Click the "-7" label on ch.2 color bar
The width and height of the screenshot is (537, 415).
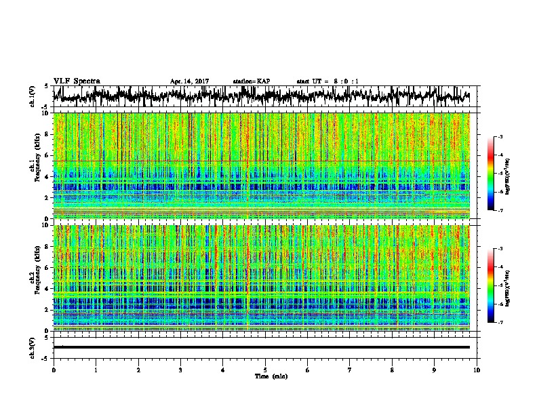500,322
